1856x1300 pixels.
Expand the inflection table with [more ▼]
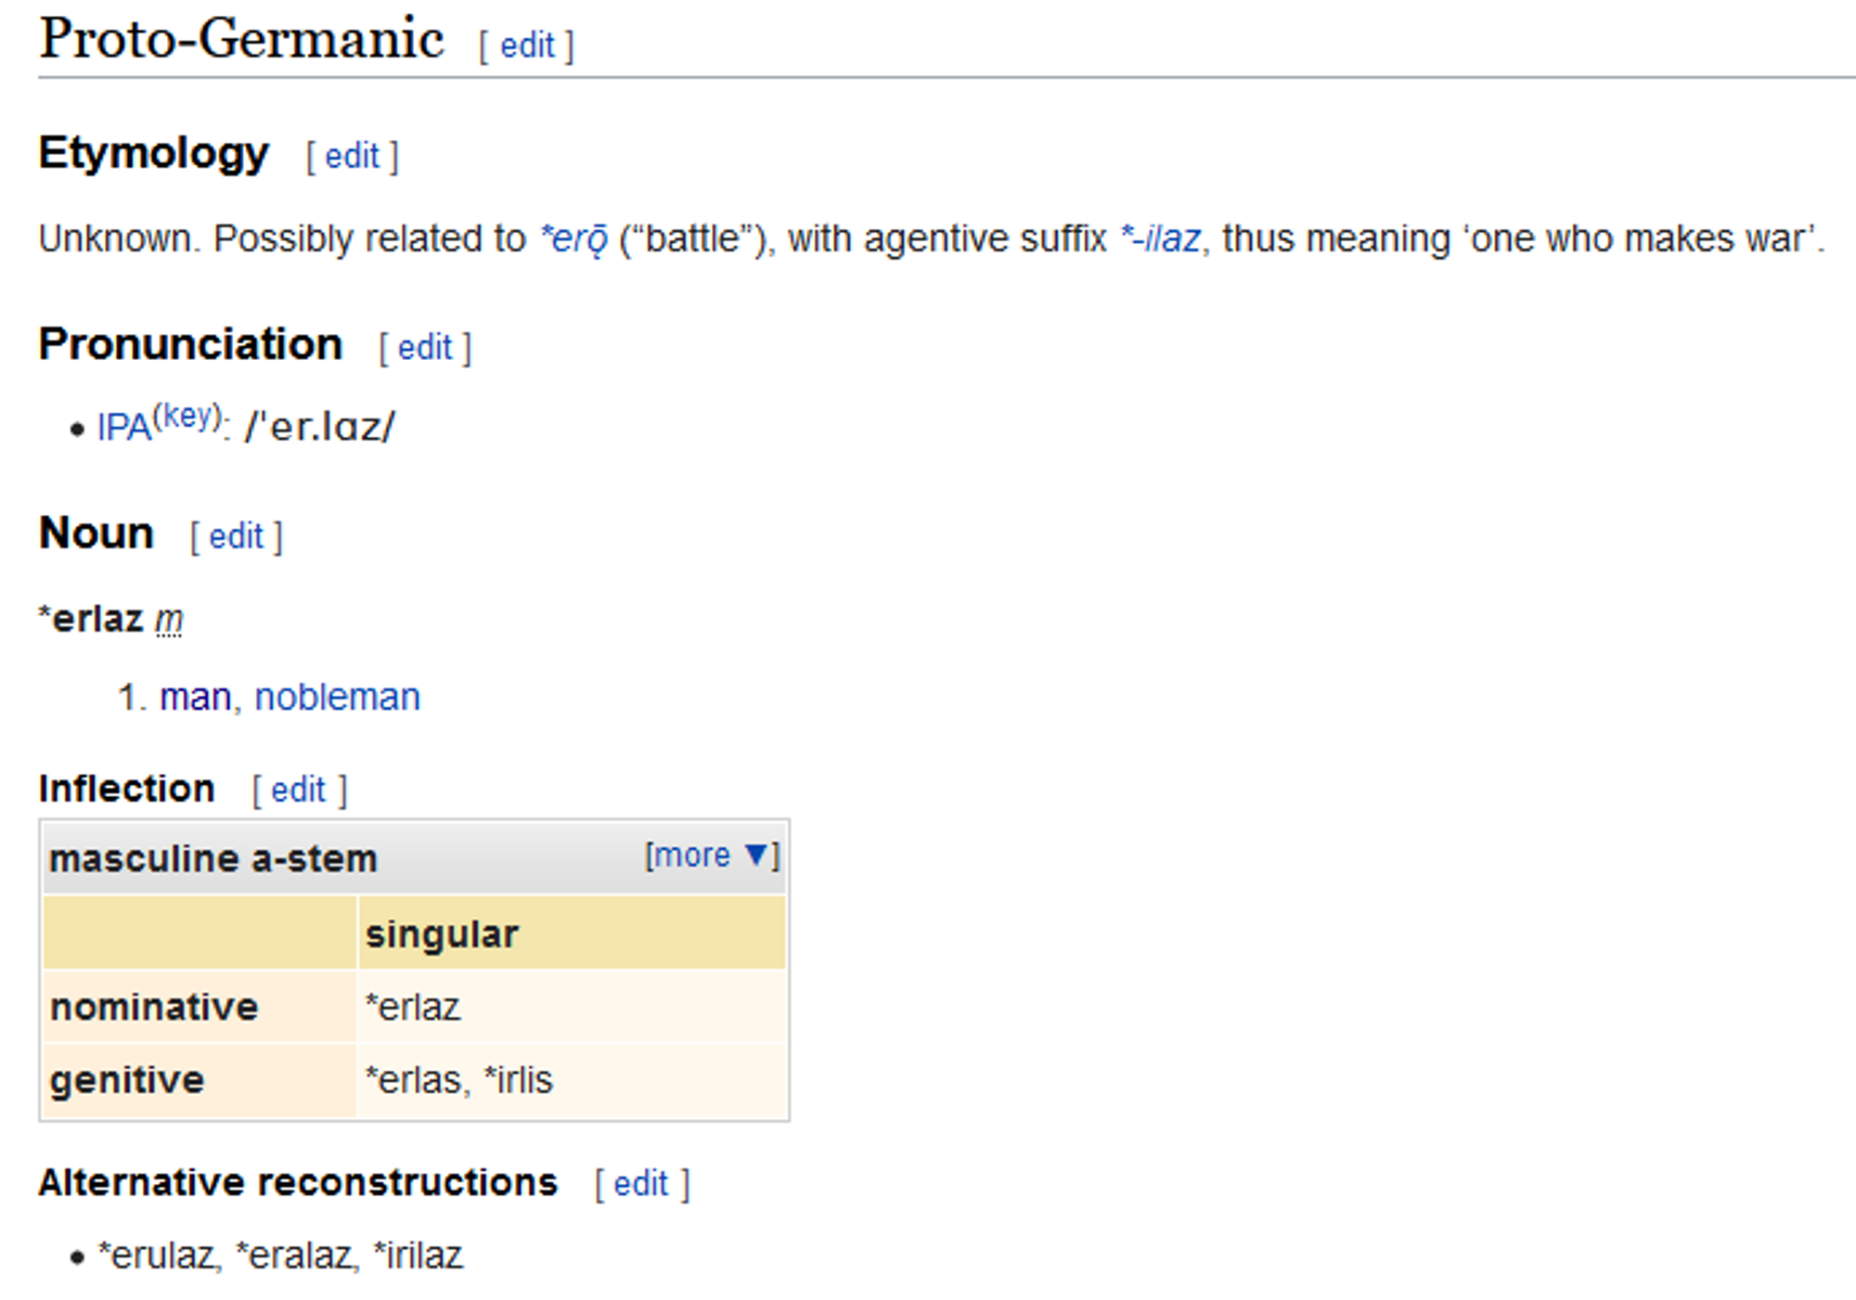tap(712, 855)
